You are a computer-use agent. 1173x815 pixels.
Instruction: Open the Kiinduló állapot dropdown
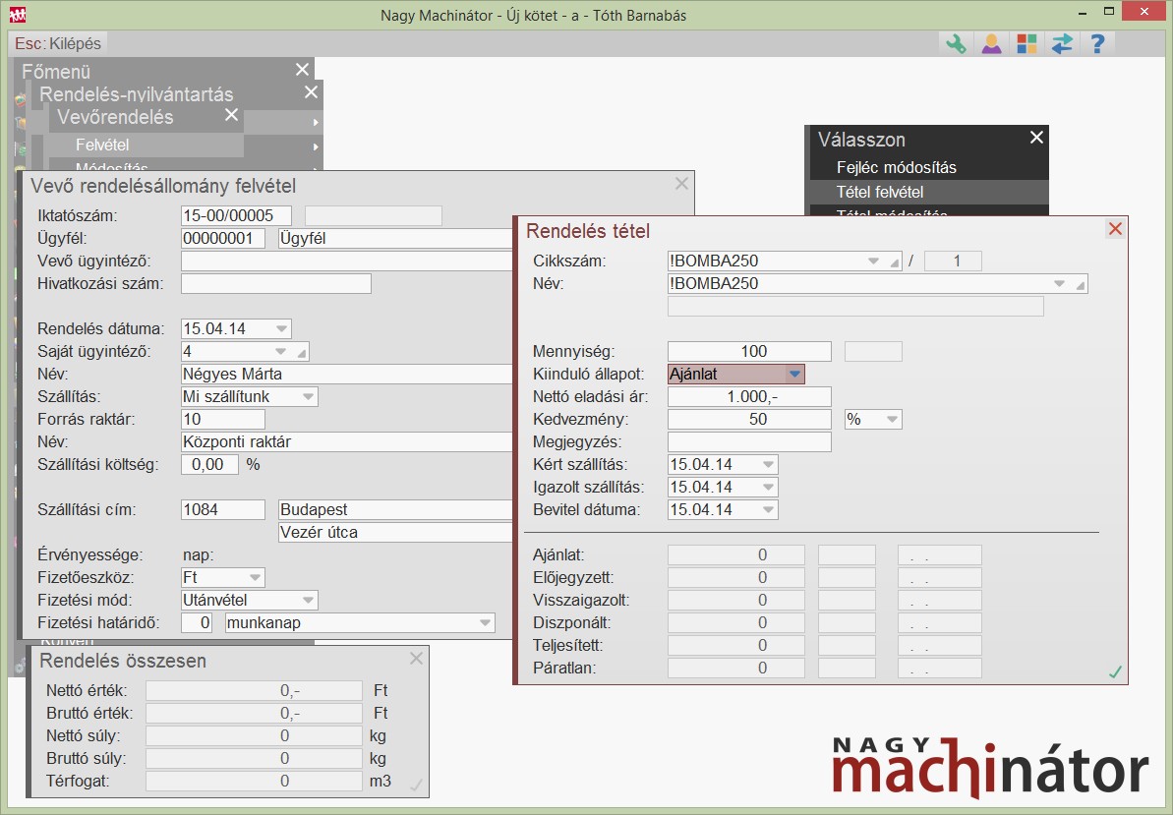coord(794,375)
